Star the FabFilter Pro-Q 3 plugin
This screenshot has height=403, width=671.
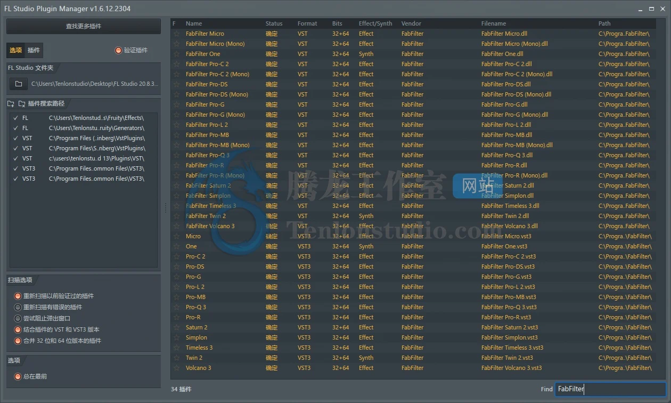click(176, 155)
